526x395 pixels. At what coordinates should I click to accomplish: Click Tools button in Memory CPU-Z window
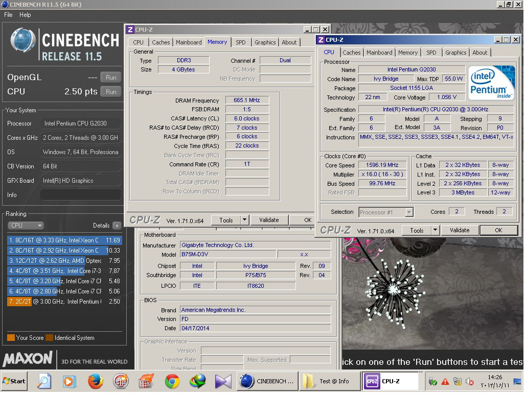226,220
